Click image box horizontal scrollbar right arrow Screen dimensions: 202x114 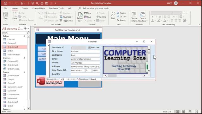[x=144, y=76]
